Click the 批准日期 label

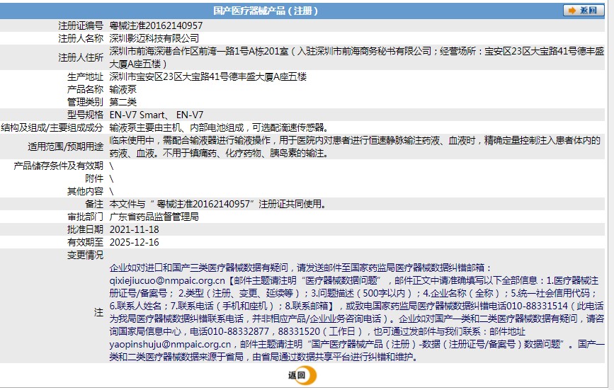86,229
